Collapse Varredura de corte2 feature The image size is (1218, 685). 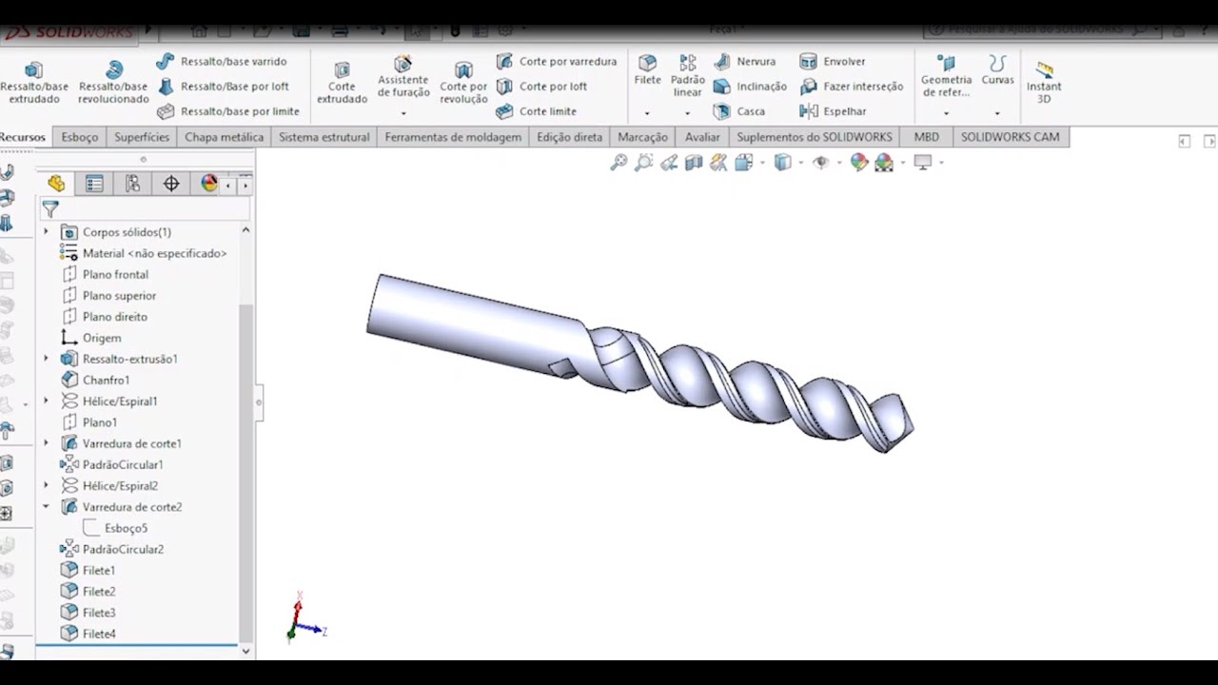point(46,507)
